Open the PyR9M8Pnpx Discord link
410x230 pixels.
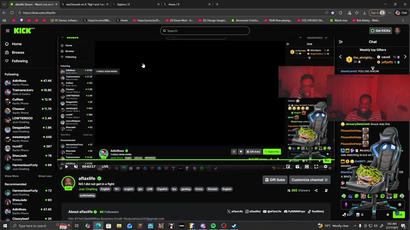pyautogui.click(x=294, y=211)
